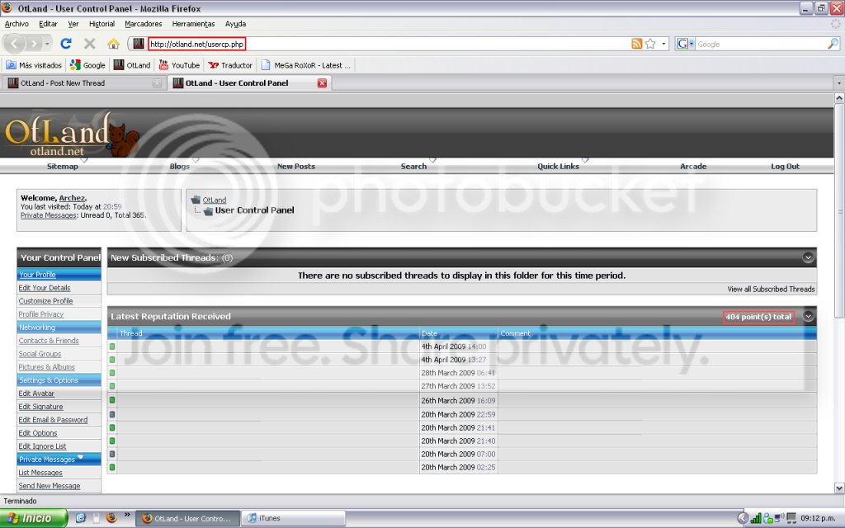
Task: Open the Traductor bookmark
Action: tap(230, 65)
